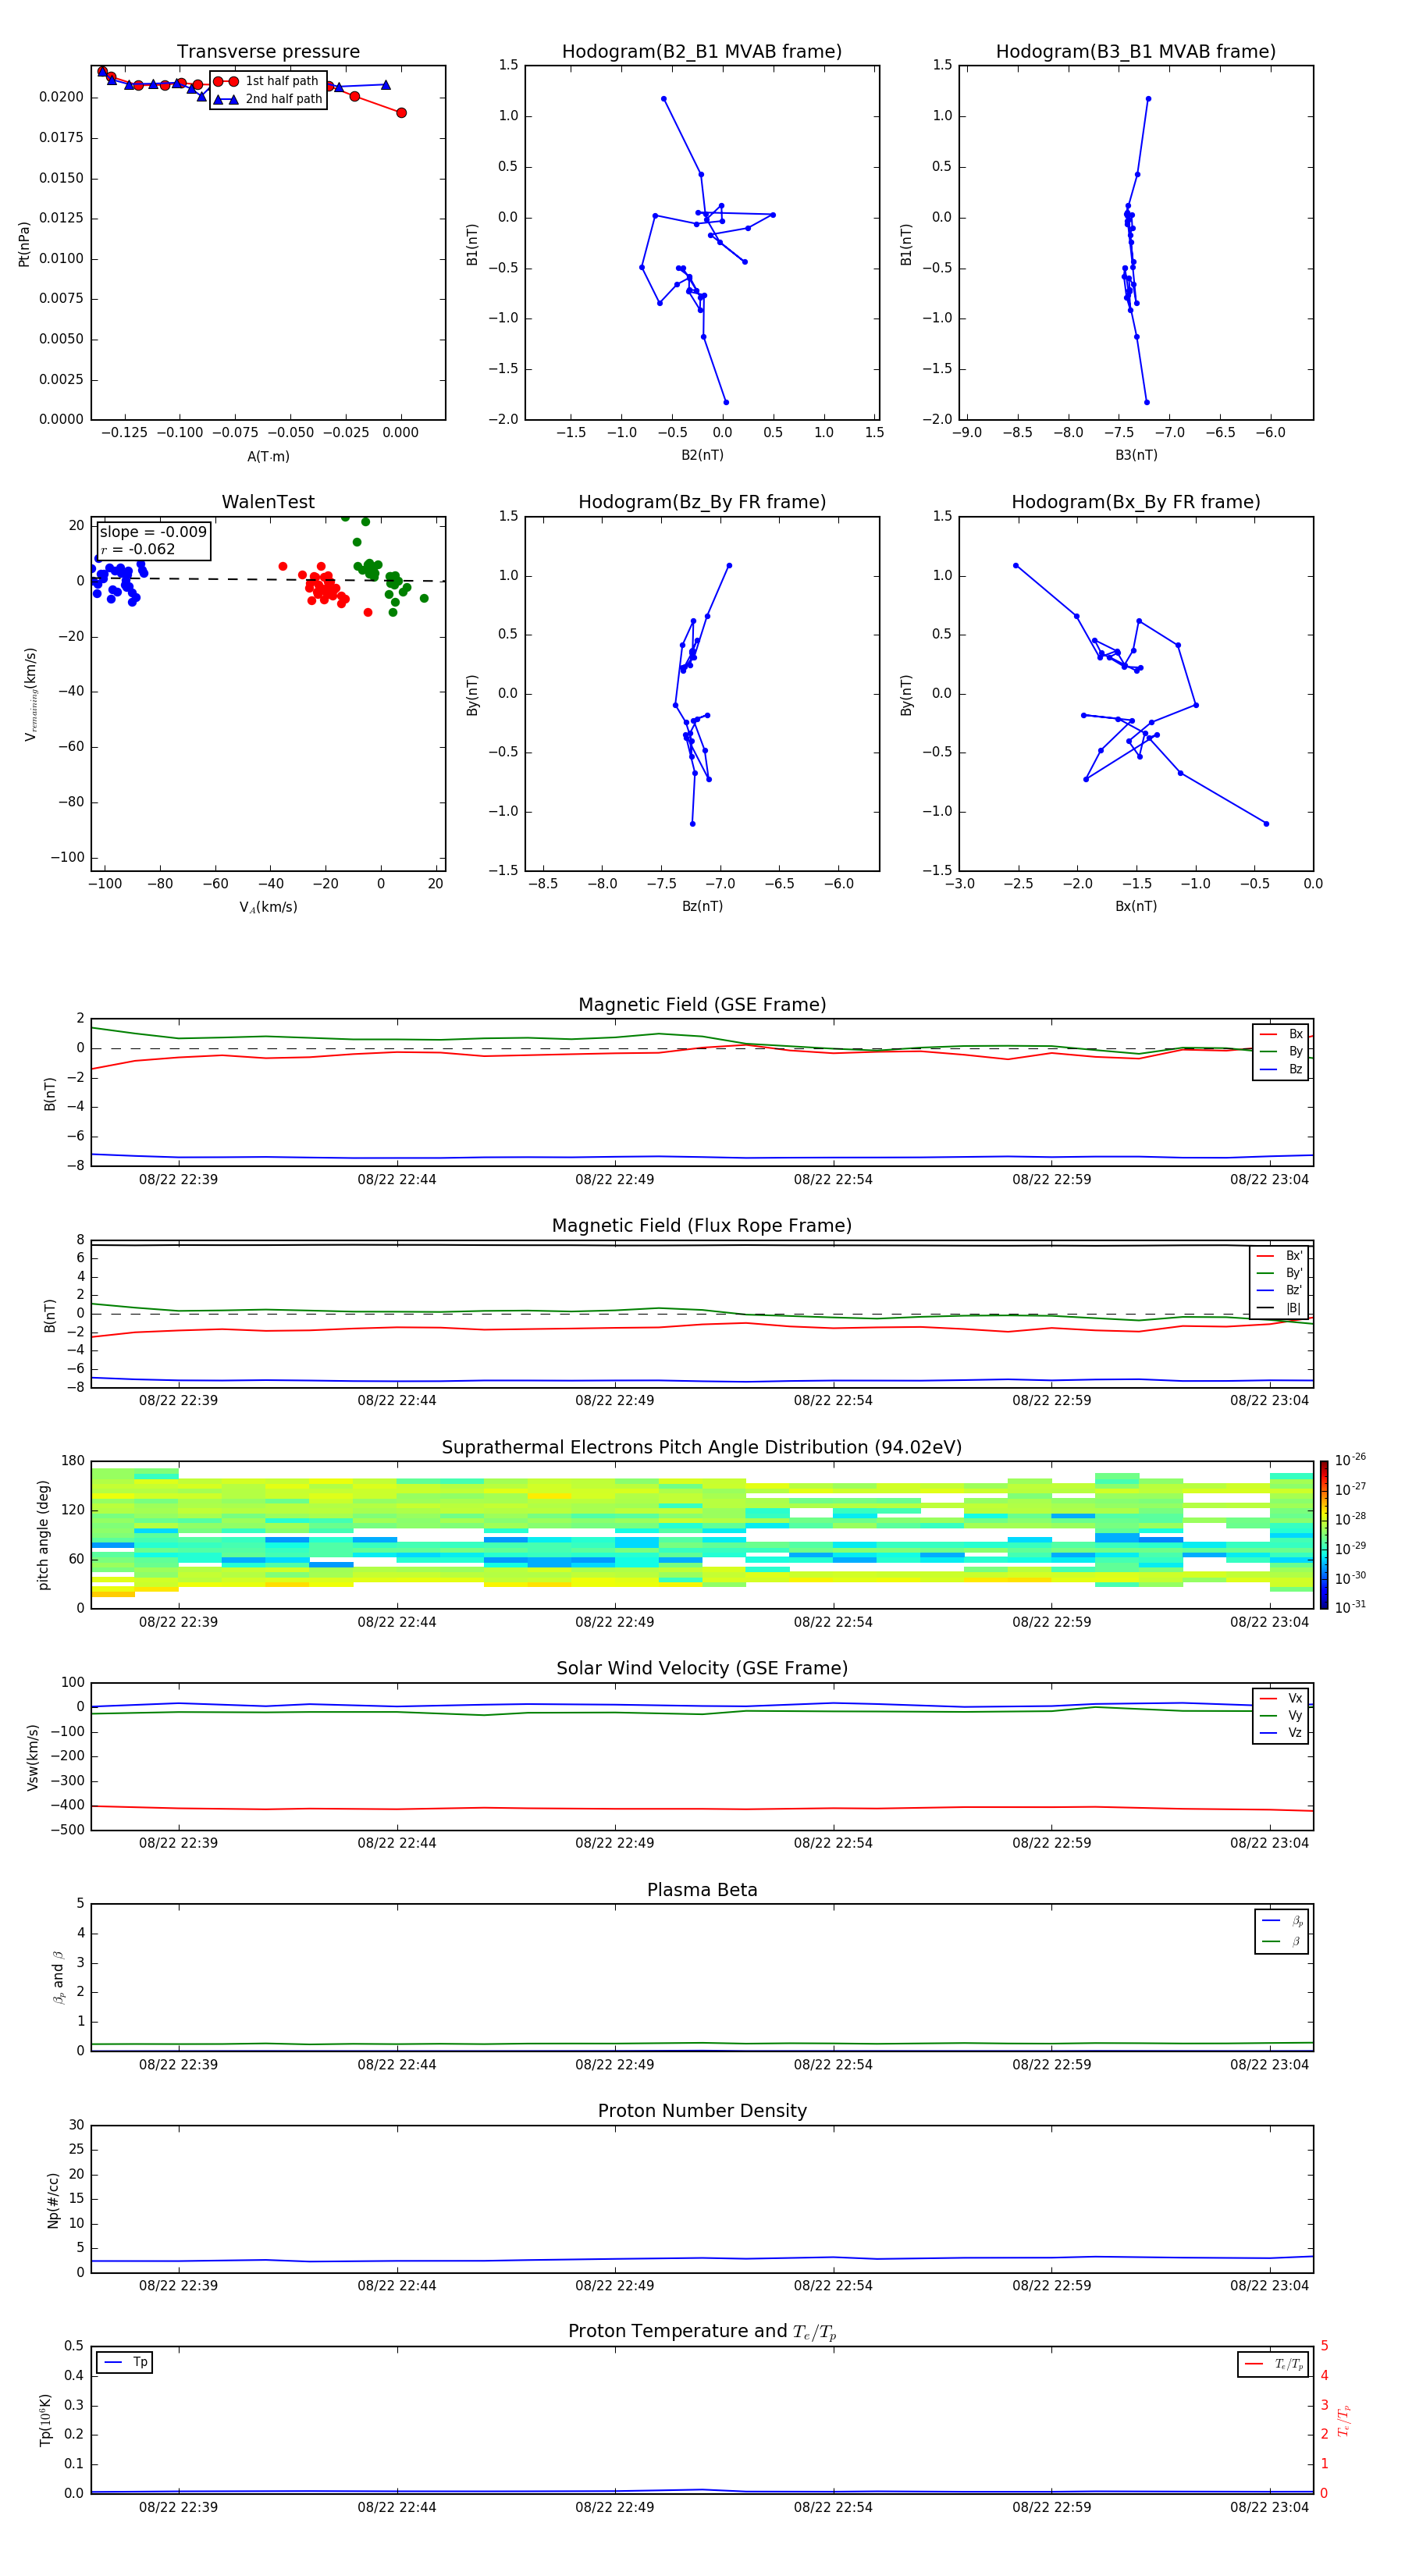Click the B2(nT) axis label

702,455
